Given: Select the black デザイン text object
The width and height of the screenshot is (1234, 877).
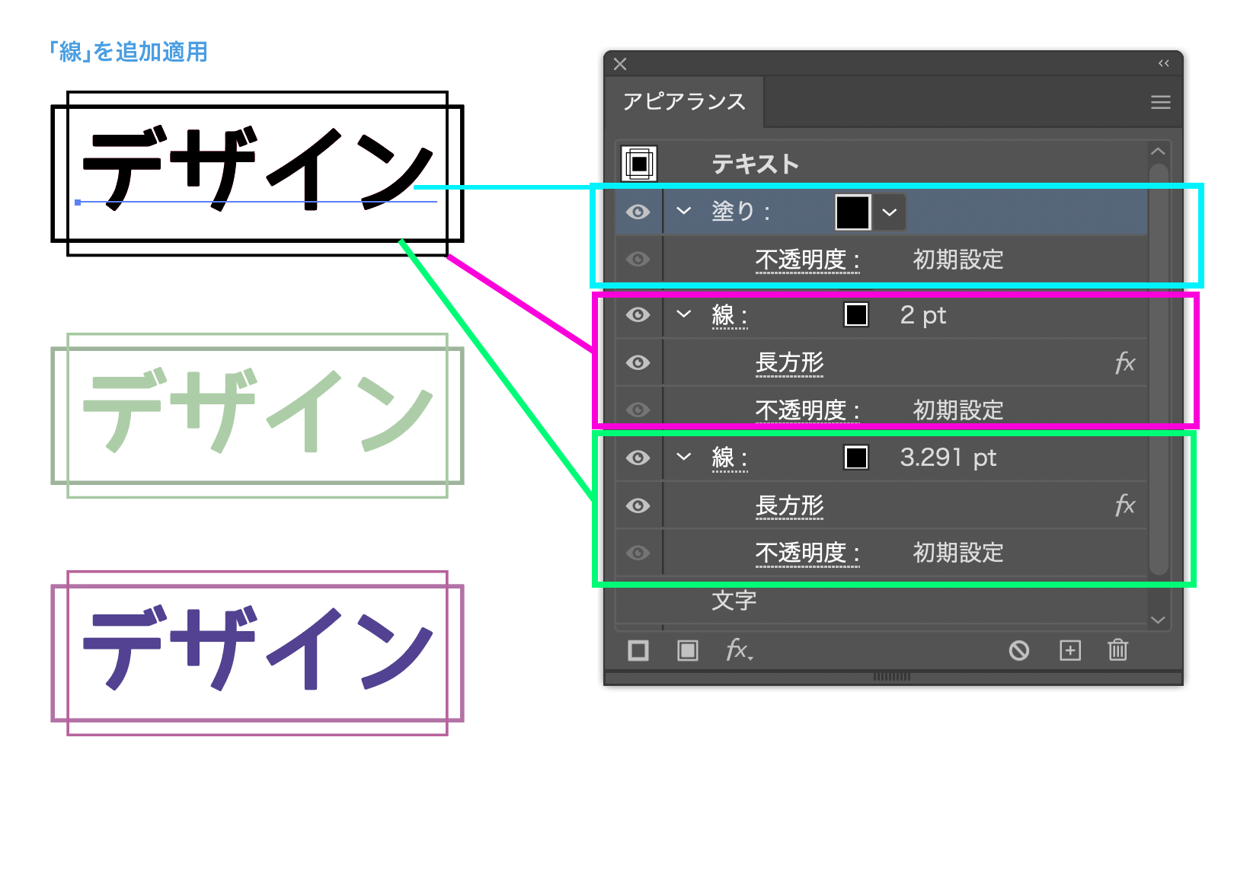Looking at the screenshot, I should [x=257, y=169].
